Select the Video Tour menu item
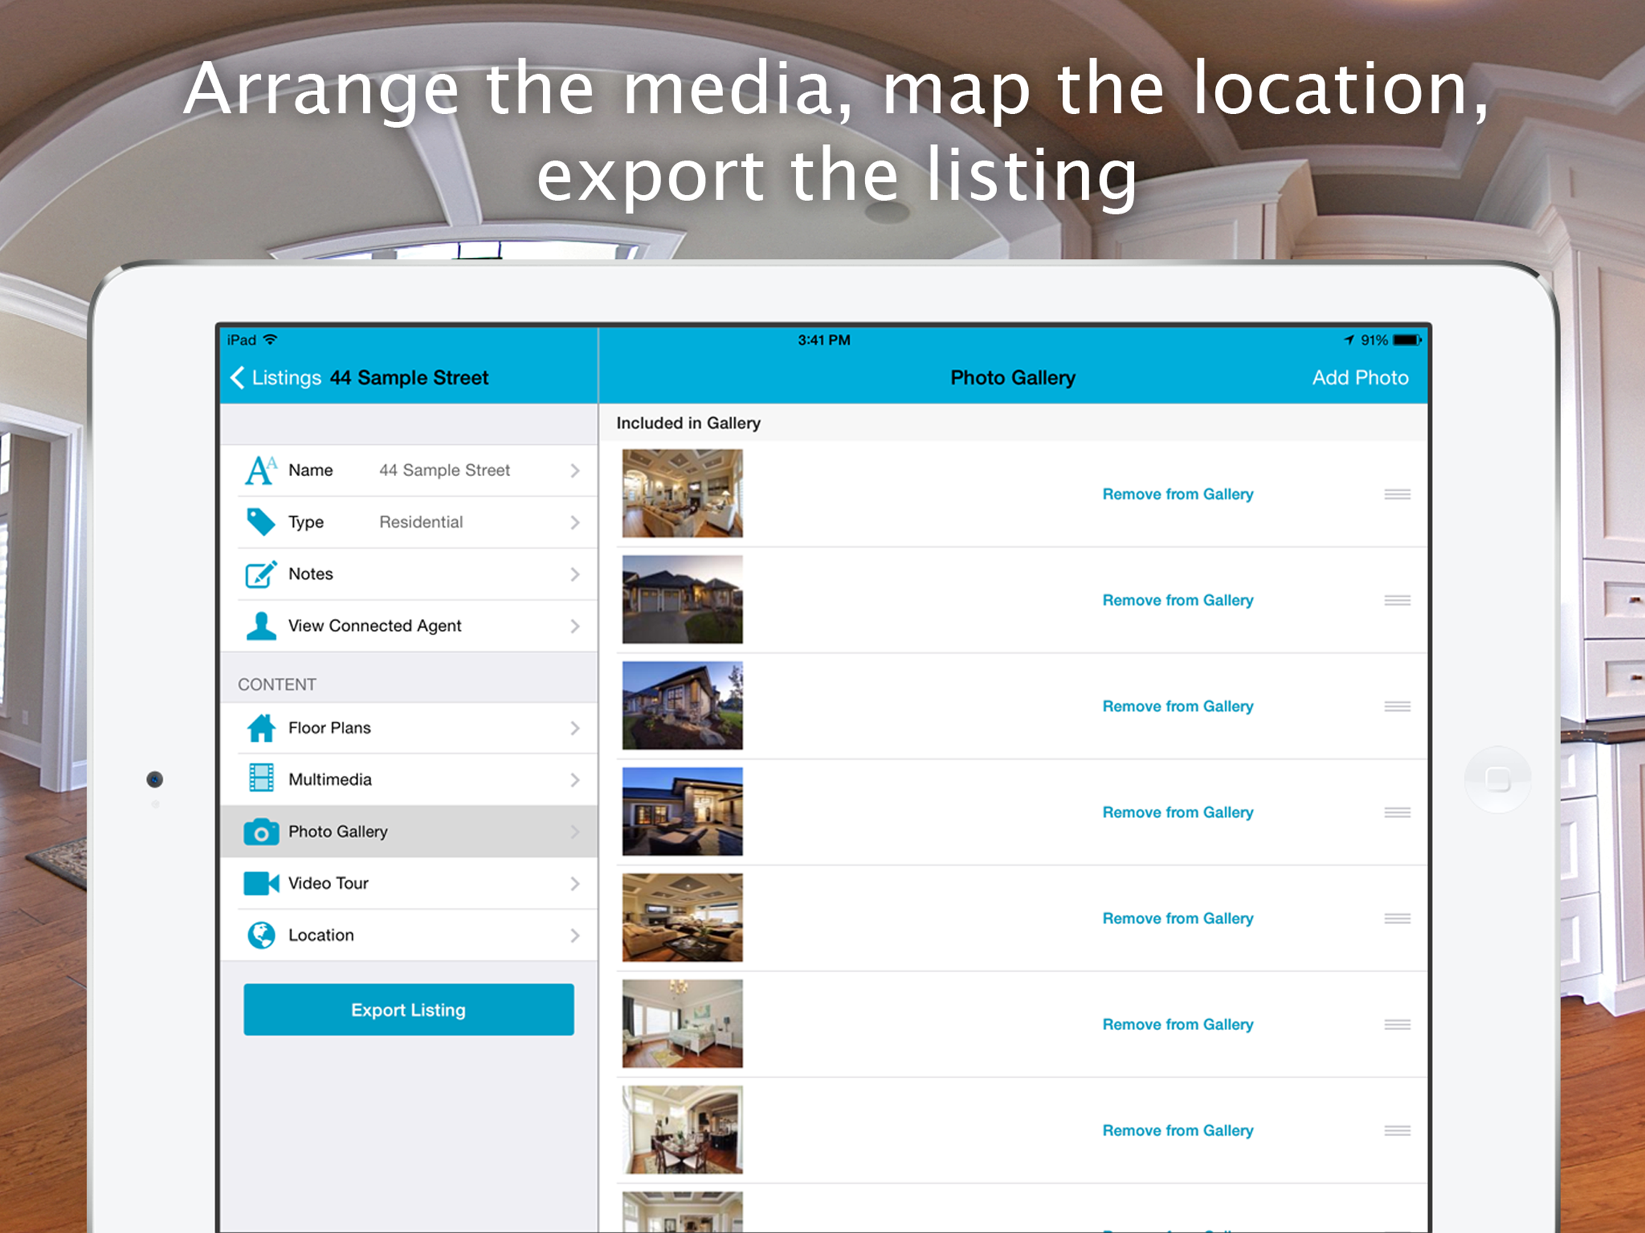The width and height of the screenshot is (1645, 1233). pyautogui.click(x=409, y=883)
